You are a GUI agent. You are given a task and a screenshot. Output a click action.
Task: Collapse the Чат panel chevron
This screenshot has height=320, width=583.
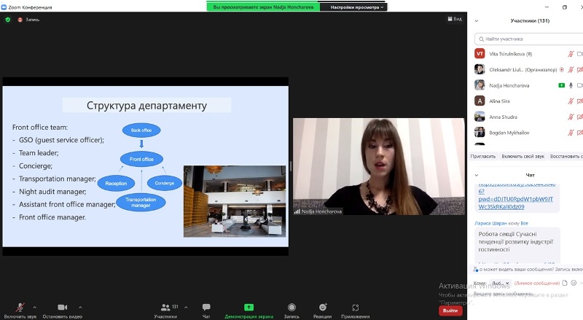(477, 175)
